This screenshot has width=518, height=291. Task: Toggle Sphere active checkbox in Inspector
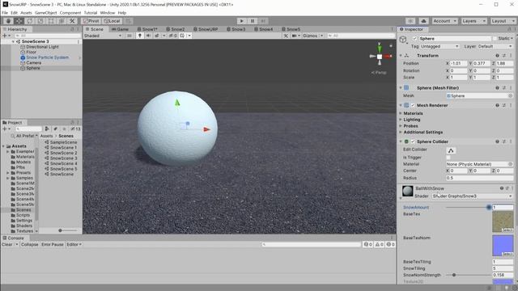[x=415, y=39]
